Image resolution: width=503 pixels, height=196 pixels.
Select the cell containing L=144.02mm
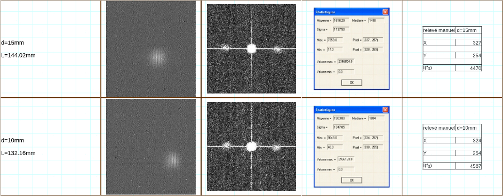pos(18,55)
